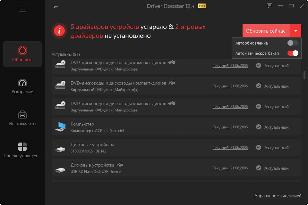Click the USB 2.0 Flash Disk drive icon
This screenshot has width=308, height=205.
coord(60,170)
